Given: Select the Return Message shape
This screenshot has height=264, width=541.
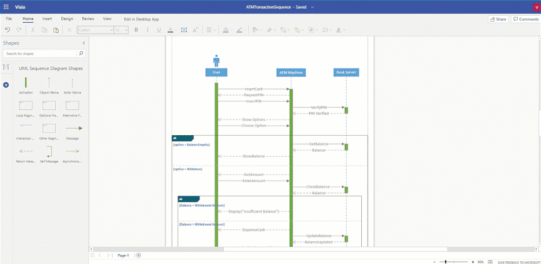Looking at the screenshot, I should [x=26, y=154].
